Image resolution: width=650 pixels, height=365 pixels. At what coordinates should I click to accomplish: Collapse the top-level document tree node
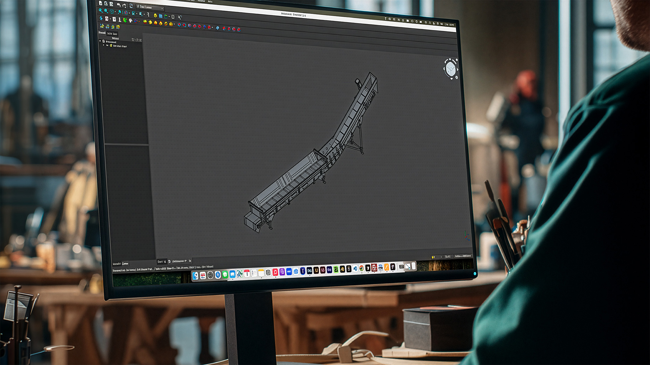pyautogui.click(x=100, y=41)
